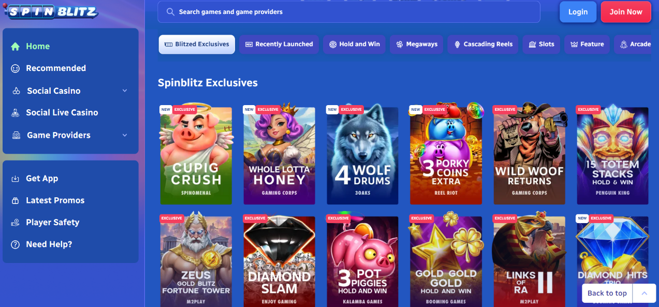This screenshot has width=659, height=307.
Task: Click the Spin Blitz logo
Action: (x=50, y=11)
